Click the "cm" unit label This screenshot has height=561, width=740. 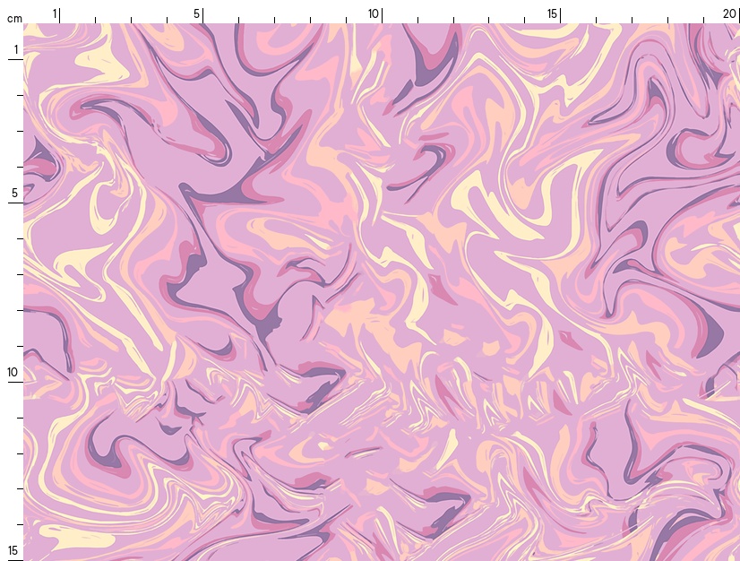13,18
